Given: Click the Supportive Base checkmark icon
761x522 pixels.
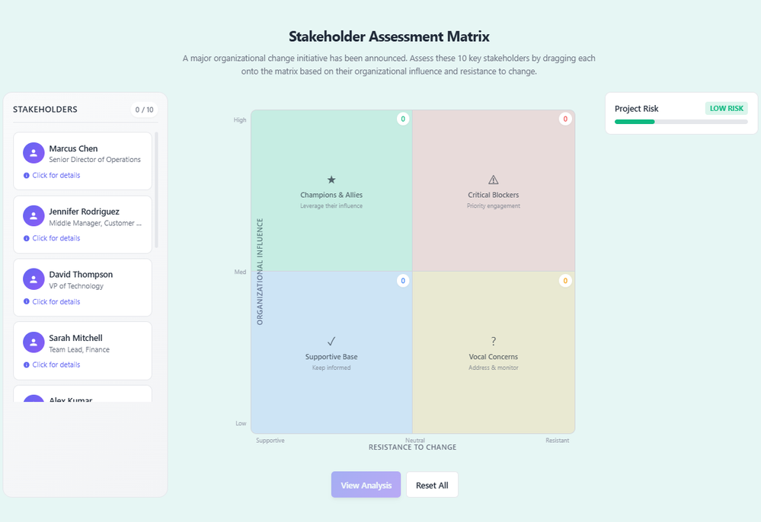Looking at the screenshot, I should pyautogui.click(x=331, y=342).
